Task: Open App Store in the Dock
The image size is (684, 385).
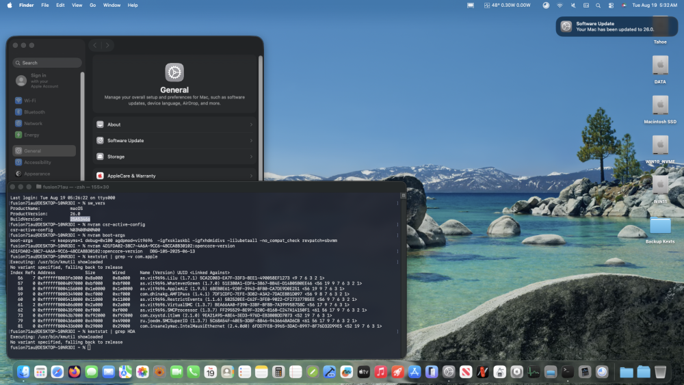Action: pyautogui.click(x=415, y=372)
